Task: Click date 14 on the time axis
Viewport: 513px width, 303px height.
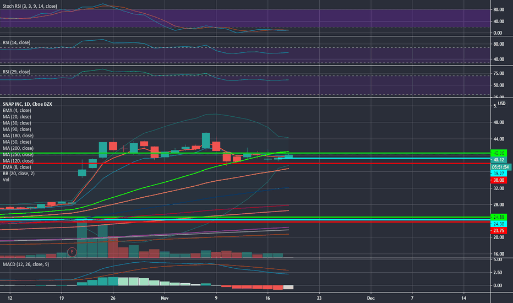Action: [463, 298]
